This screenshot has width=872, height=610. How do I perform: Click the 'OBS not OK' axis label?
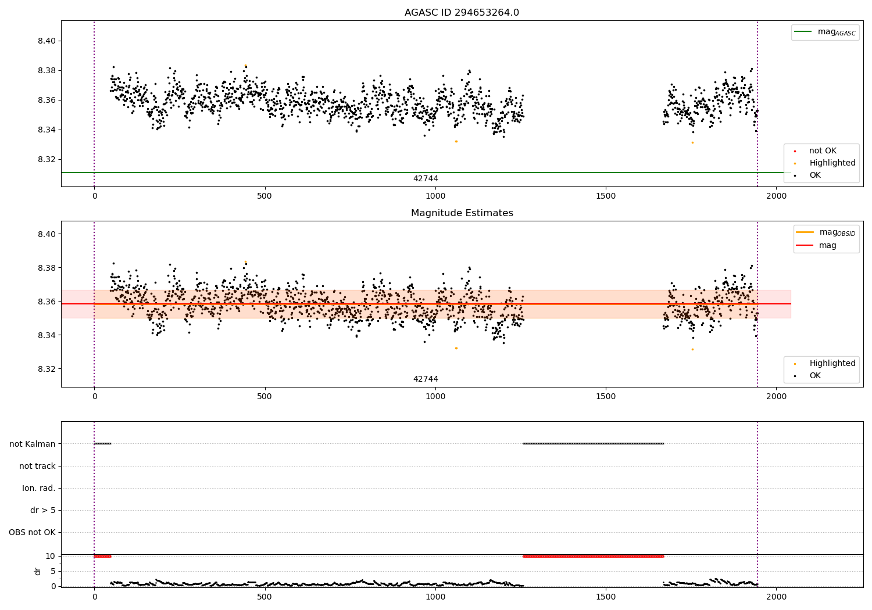(x=32, y=532)
